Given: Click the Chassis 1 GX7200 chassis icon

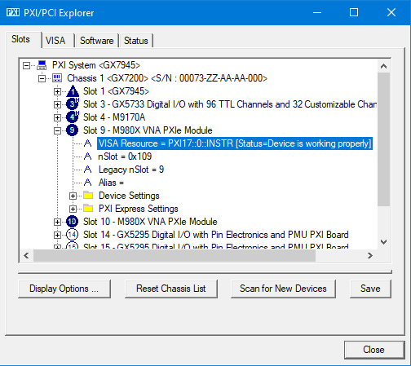Looking at the screenshot, I should click(57, 78).
